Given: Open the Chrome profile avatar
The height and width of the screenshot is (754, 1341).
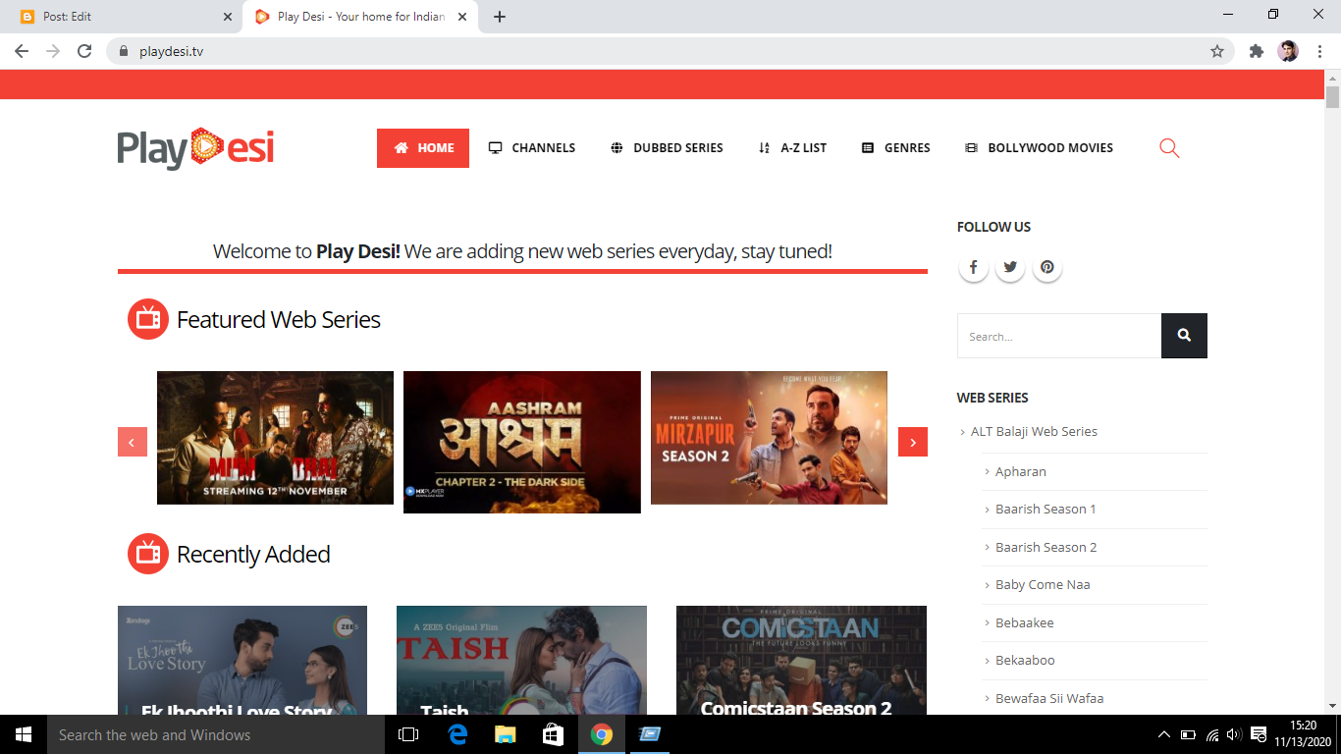Looking at the screenshot, I should [x=1288, y=51].
